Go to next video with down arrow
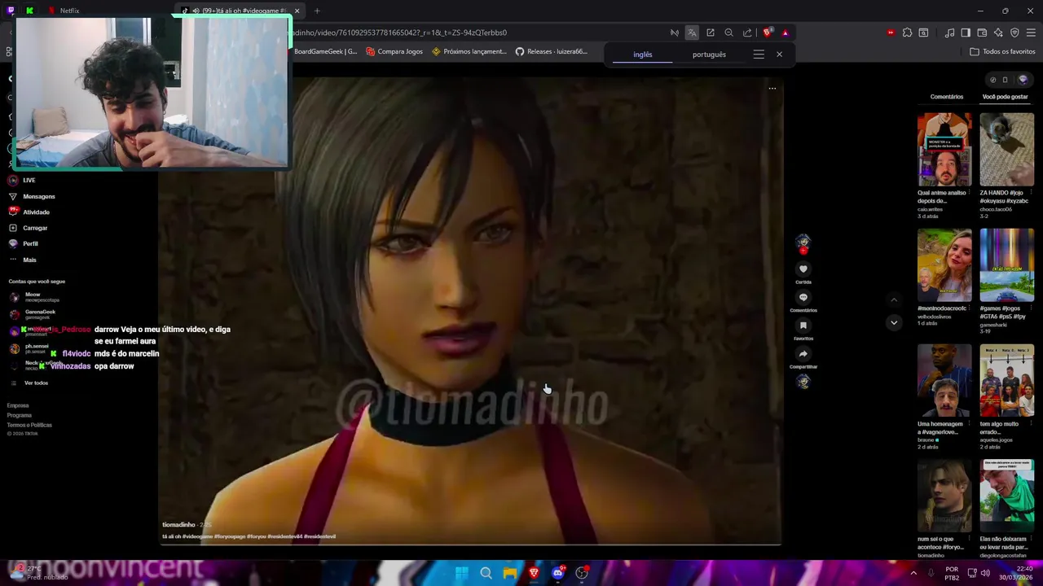Screen dimensions: 1043x586 894,322
